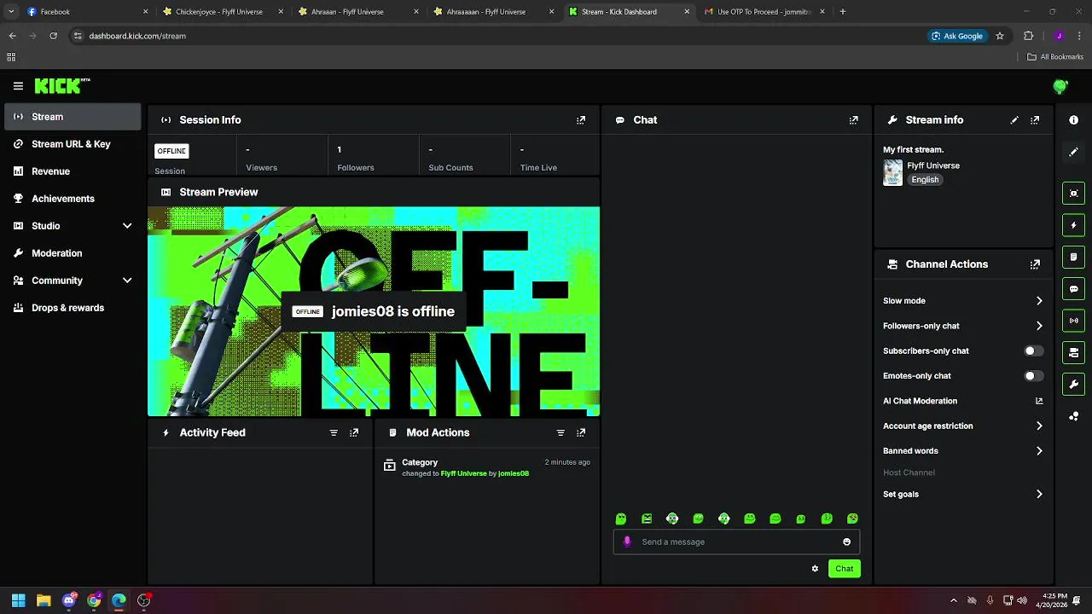1092x614 pixels.
Task: Go to Stream URL & Key
Action: pos(73,144)
